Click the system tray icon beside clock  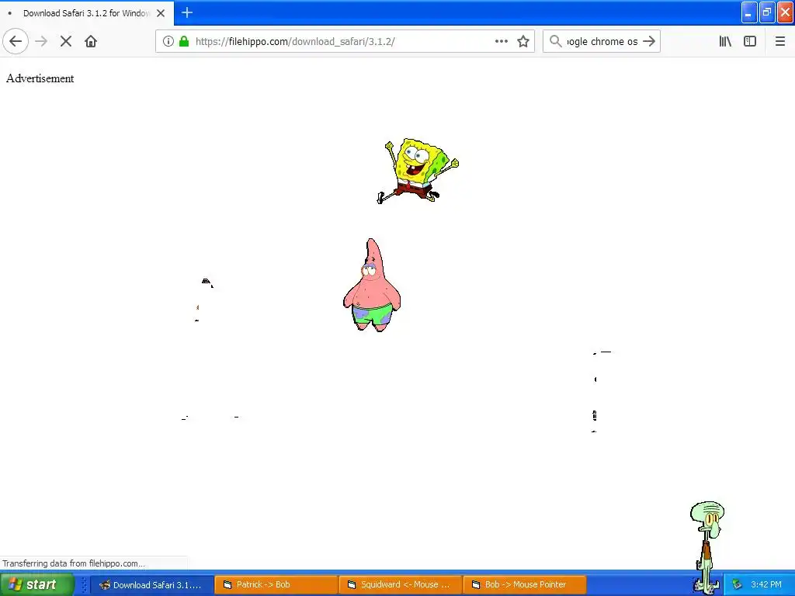[x=737, y=584]
